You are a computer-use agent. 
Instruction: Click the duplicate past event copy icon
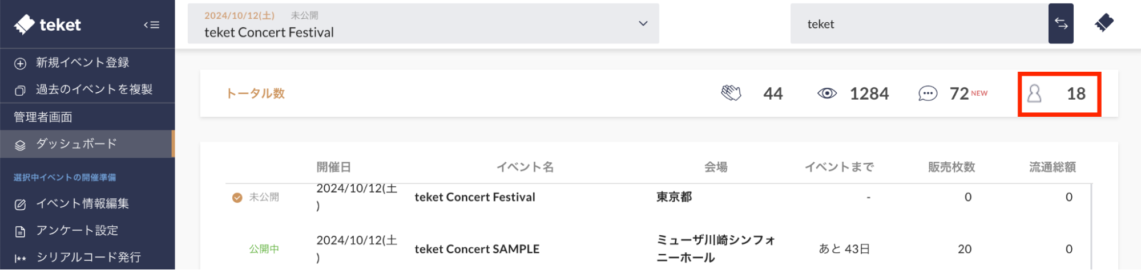[21, 90]
